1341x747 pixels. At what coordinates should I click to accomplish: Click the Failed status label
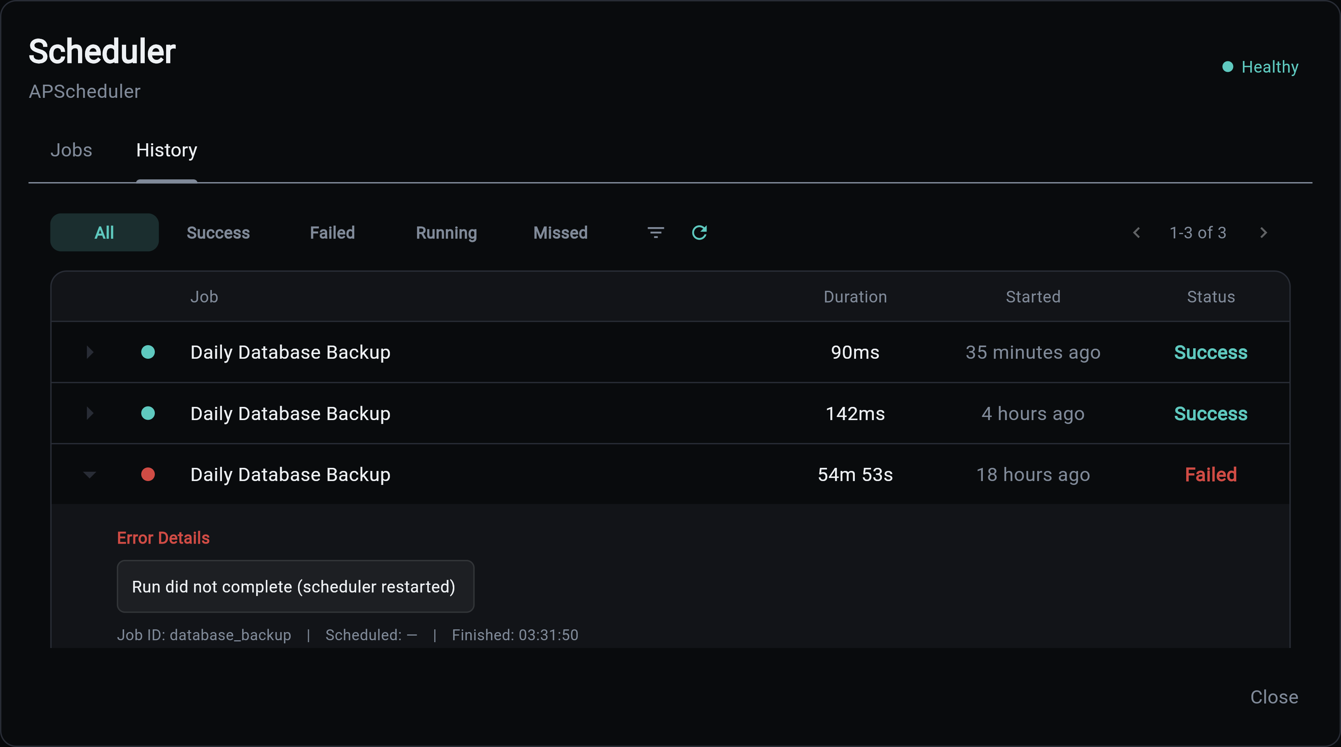pos(1210,474)
